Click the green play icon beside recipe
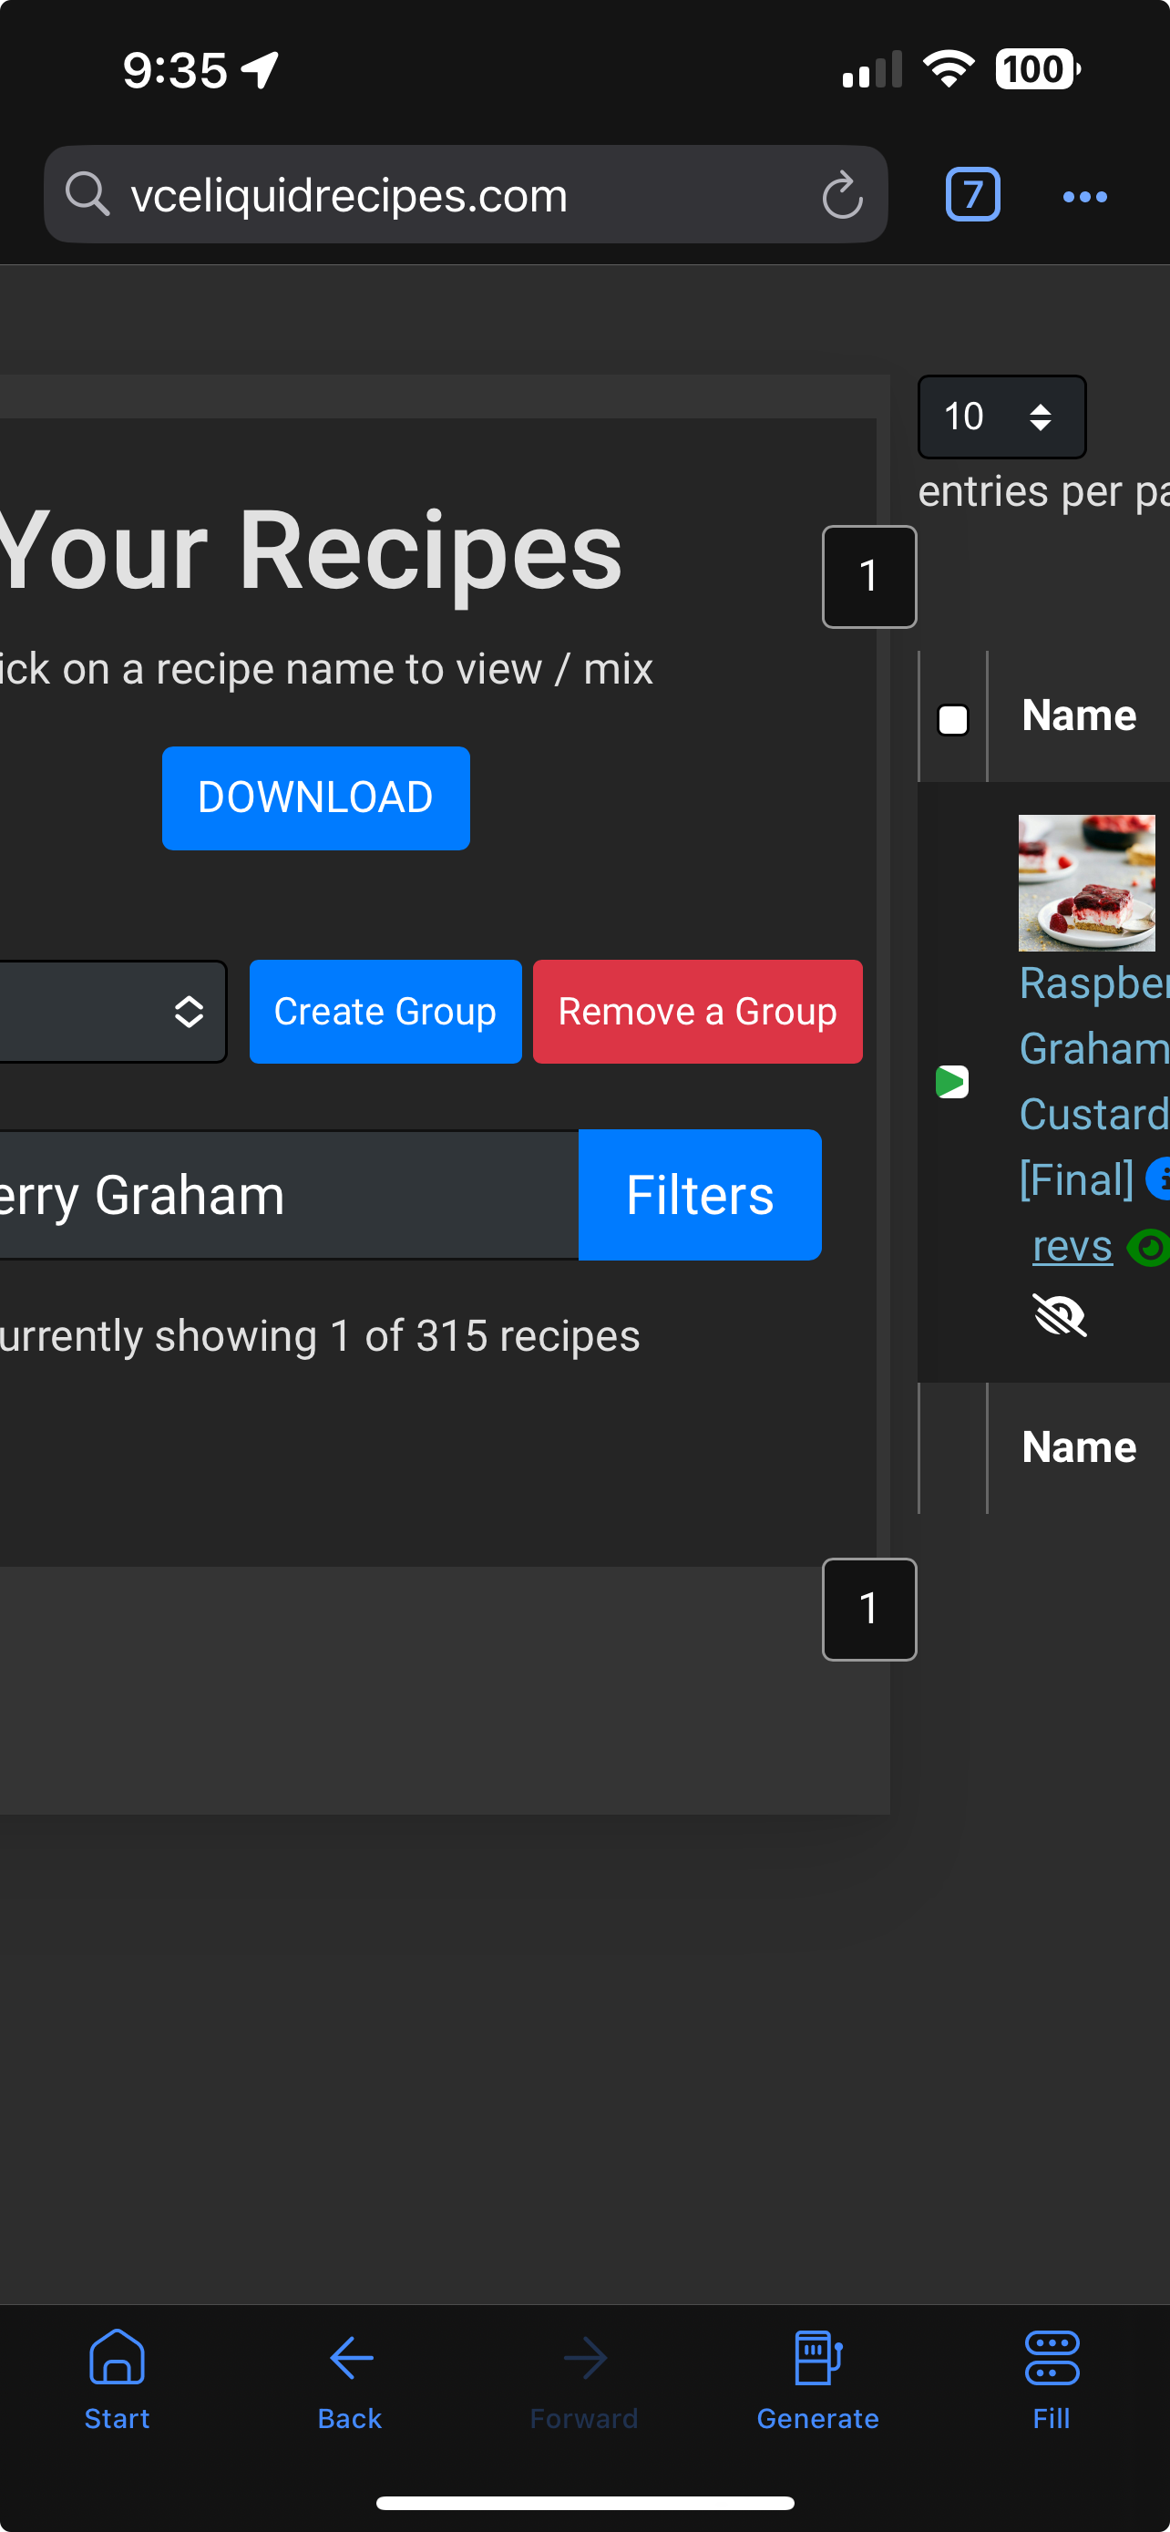 (951, 1082)
